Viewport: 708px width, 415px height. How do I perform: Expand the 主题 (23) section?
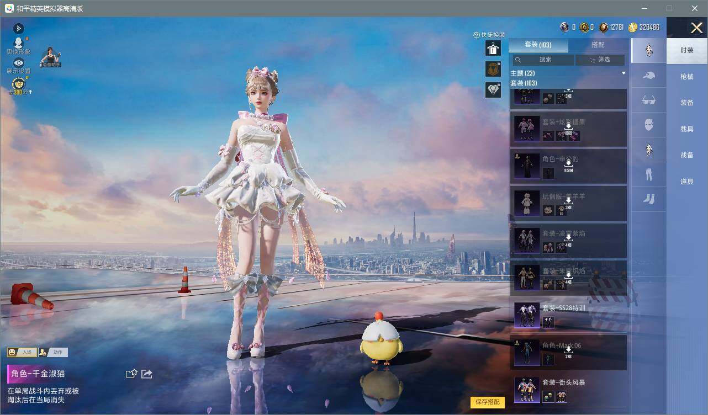569,73
